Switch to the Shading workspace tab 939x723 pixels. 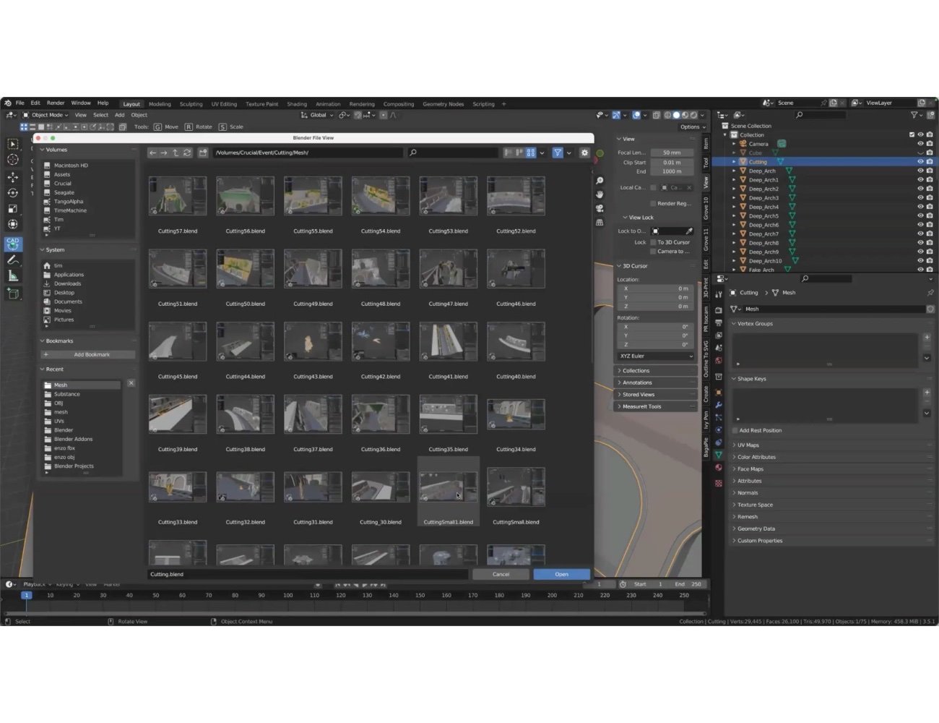[297, 103]
